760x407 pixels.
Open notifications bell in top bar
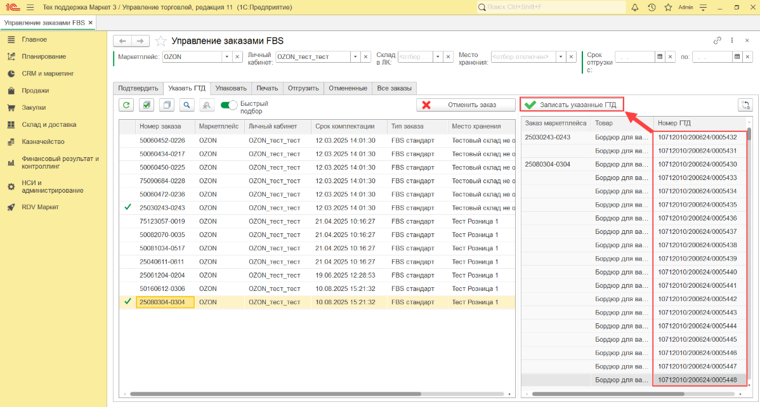point(635,7)
